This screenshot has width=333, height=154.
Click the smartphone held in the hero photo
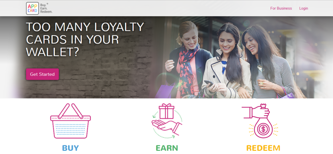coord(209,83)
